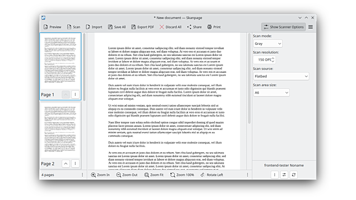Click the Preview scan button

(52, 27)
